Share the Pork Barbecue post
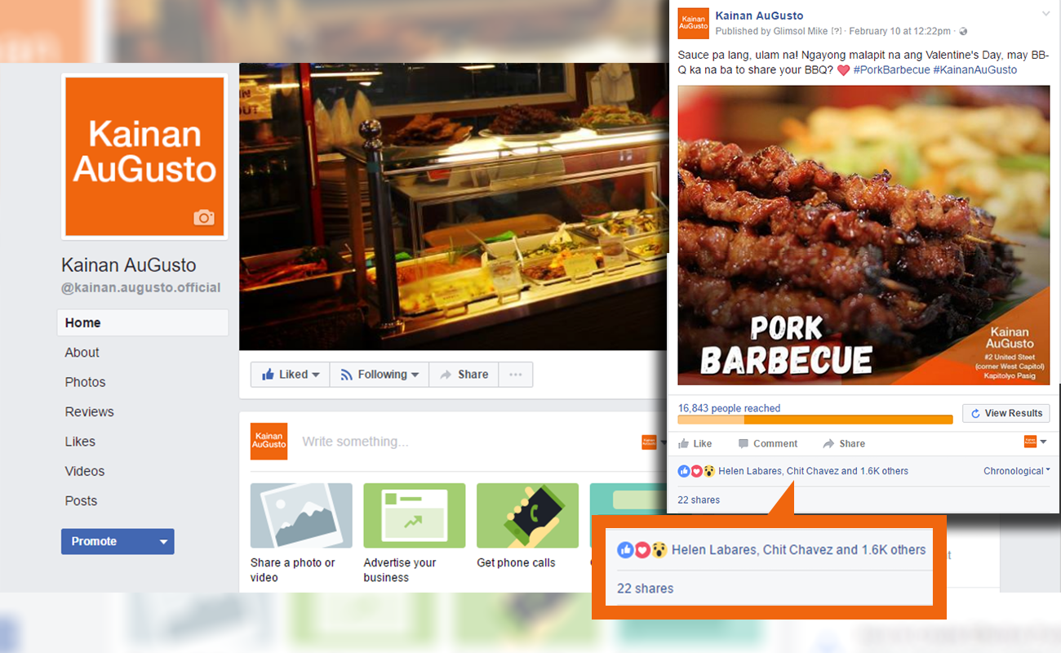The image size is (1061, 653). pos(844,443)
